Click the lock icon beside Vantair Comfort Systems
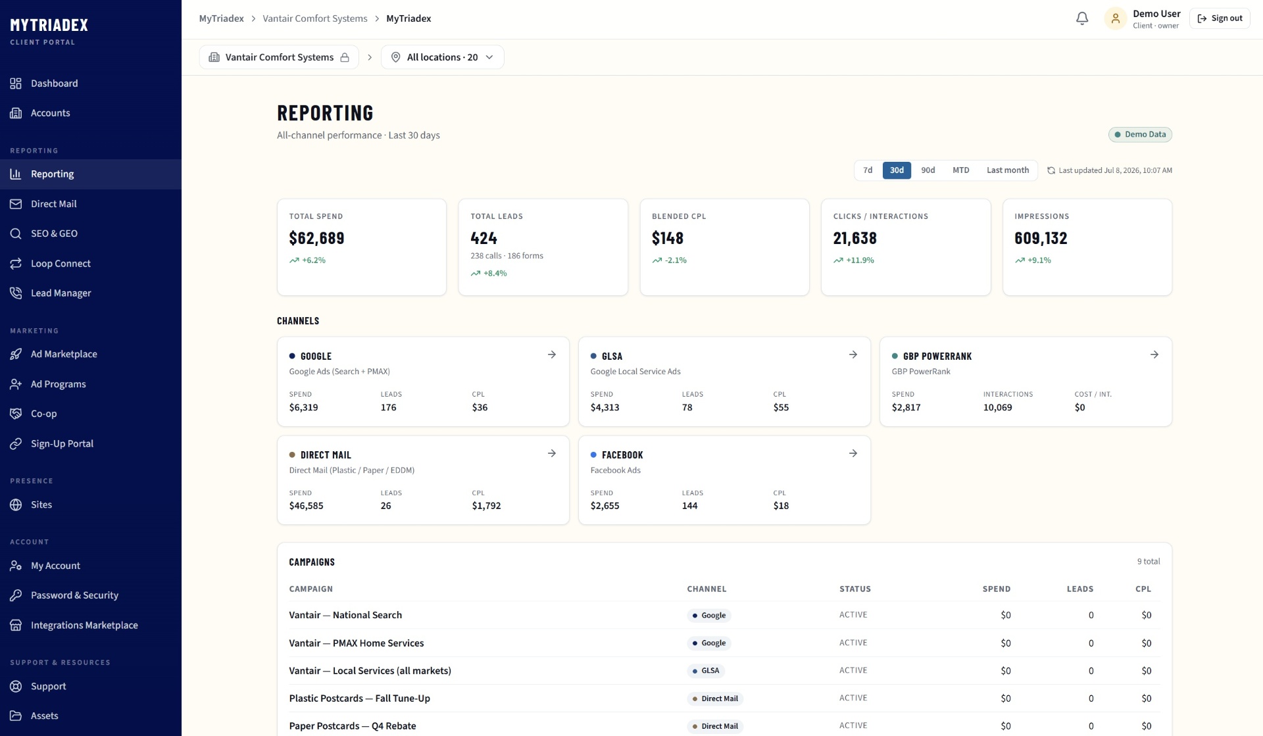Image resolution: width=1263 pixels, height=736 pixels. tap(345, 58)
